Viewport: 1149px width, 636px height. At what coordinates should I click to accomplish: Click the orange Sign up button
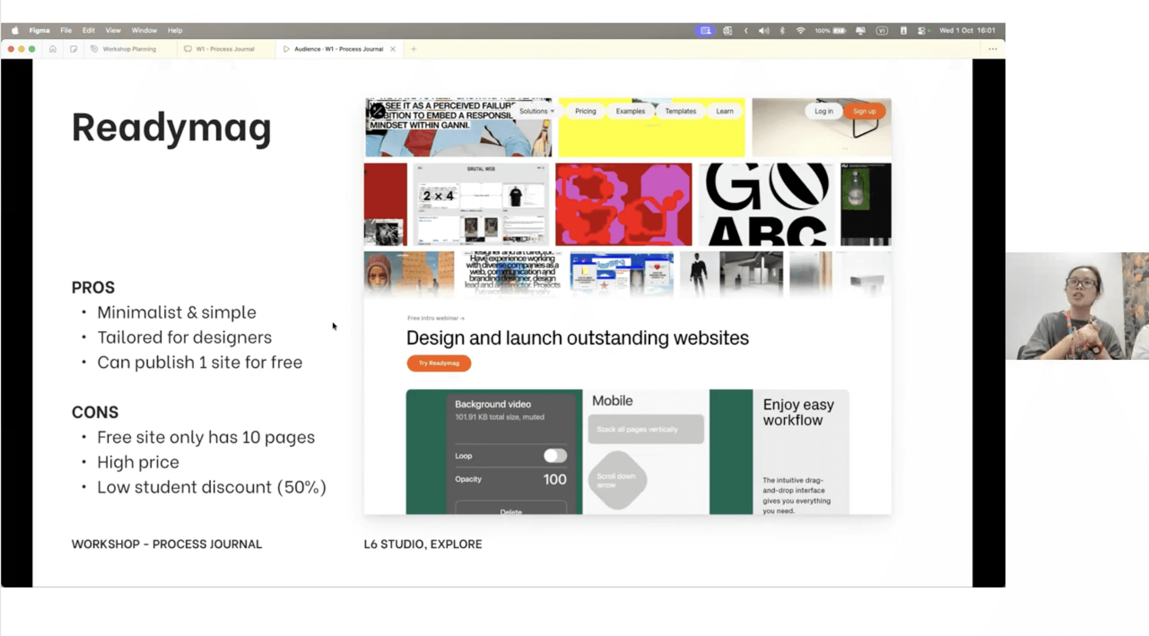point(864,111)
